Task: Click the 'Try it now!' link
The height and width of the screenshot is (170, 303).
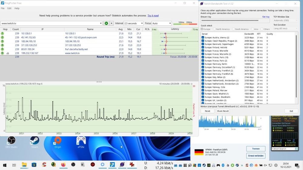Action: coord(153,15)
